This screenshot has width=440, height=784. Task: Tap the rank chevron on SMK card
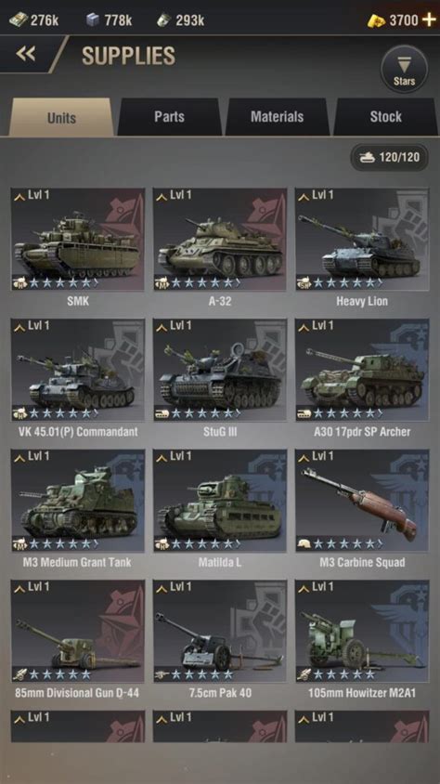20,197
